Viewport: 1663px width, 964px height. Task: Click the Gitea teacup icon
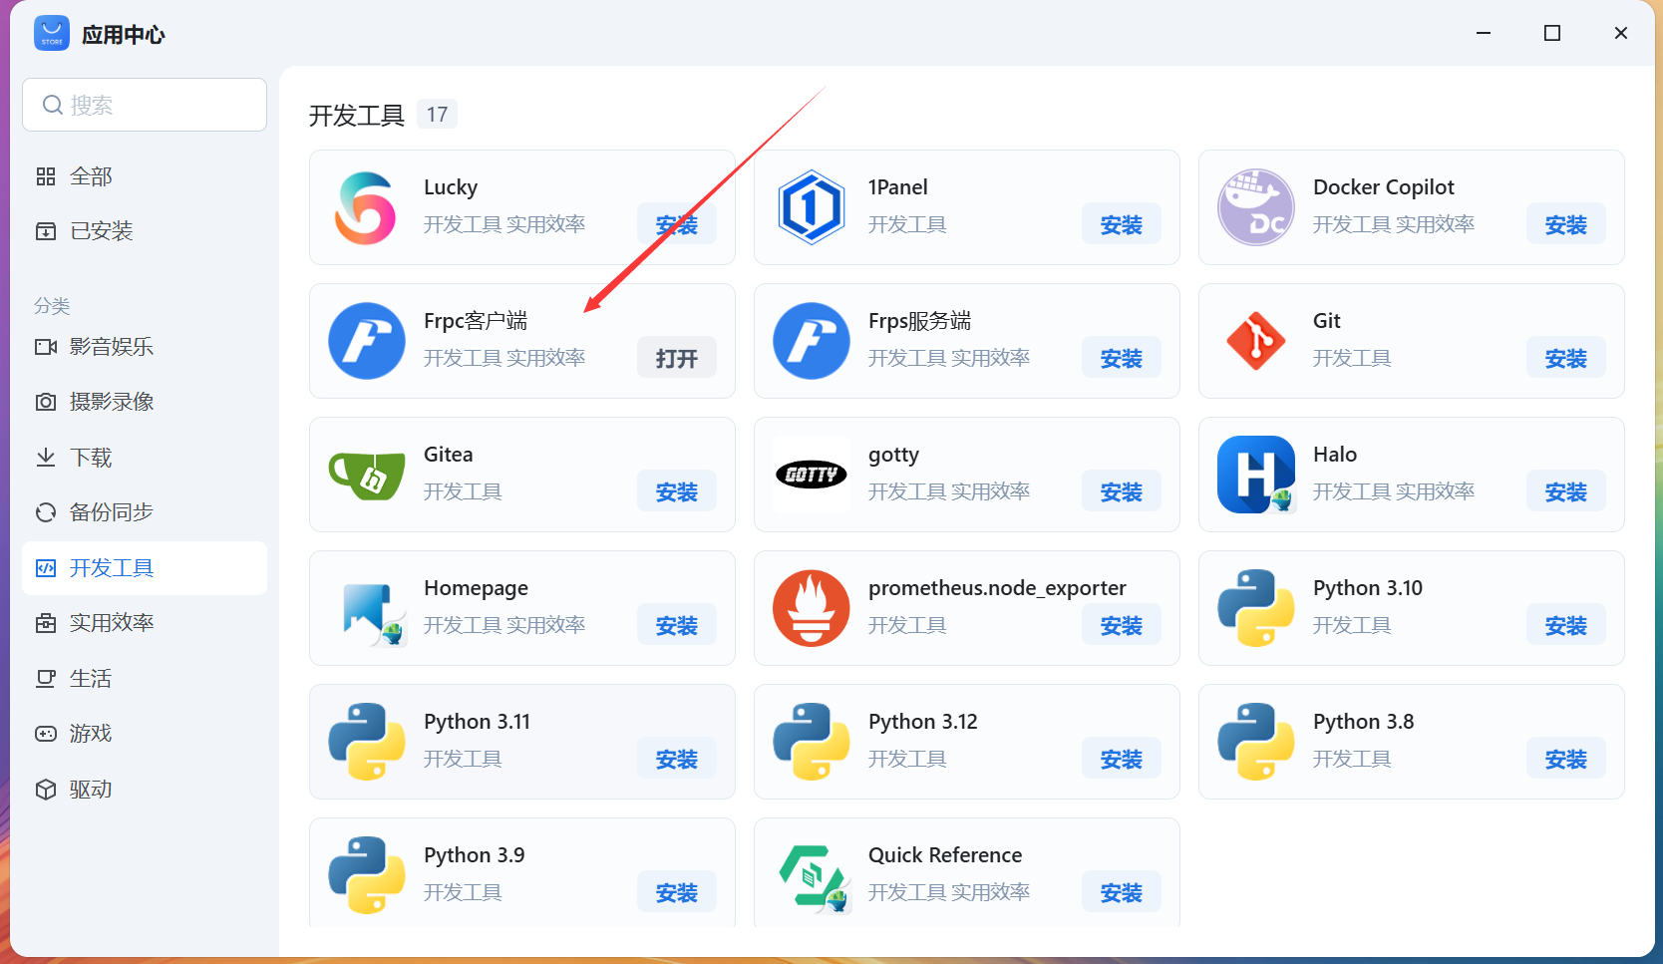[367, 475]
